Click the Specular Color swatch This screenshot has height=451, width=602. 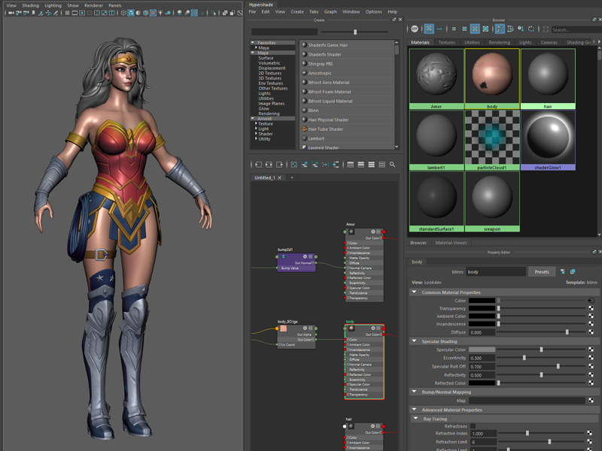(x=482, y=350)
